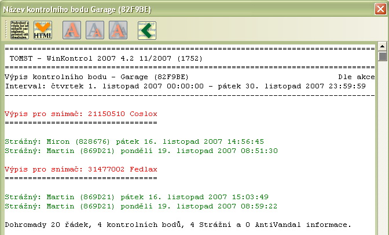
Task: Close the Garage control point window
Action: pyautogui.click(x=379, y=8)
